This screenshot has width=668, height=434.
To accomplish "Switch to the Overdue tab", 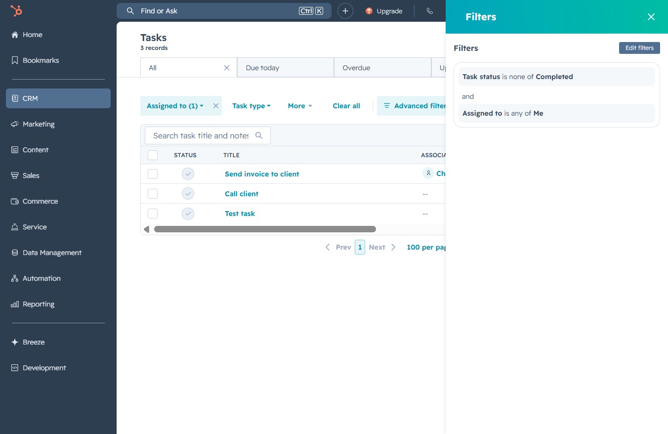I will click(x=382, y=68).
